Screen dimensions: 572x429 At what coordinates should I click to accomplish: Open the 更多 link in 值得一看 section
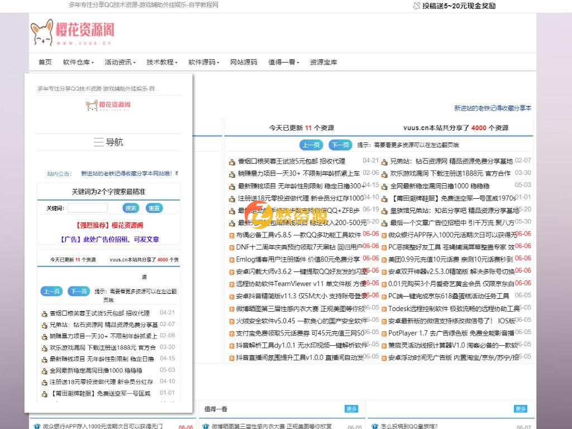(x=351, y=408)
